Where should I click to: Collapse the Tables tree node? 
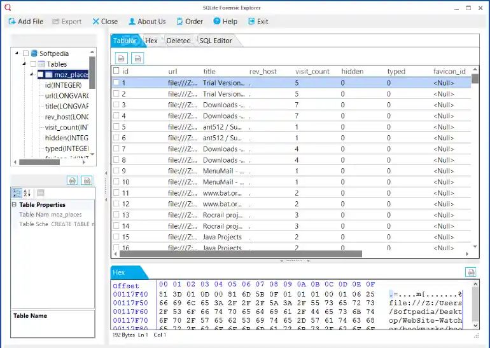coord(24,64)
